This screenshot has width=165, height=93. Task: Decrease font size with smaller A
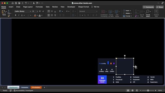click(x=43, y=11)
